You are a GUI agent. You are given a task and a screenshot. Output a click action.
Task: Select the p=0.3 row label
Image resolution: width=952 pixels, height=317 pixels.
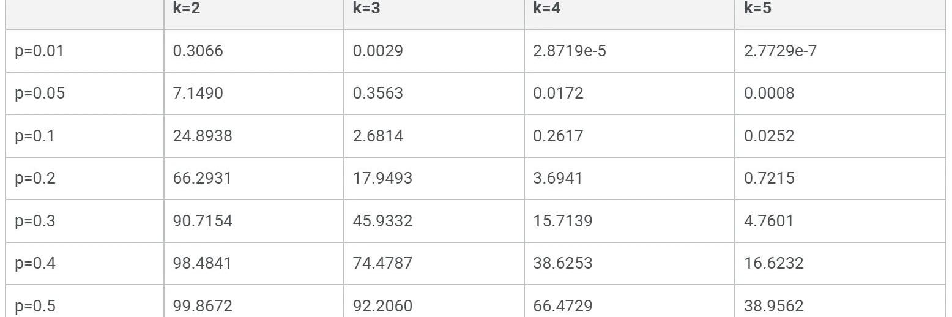[x=85, y=219]
